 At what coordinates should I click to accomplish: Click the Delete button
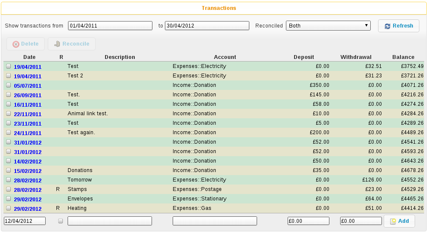[x=25, y=44]
